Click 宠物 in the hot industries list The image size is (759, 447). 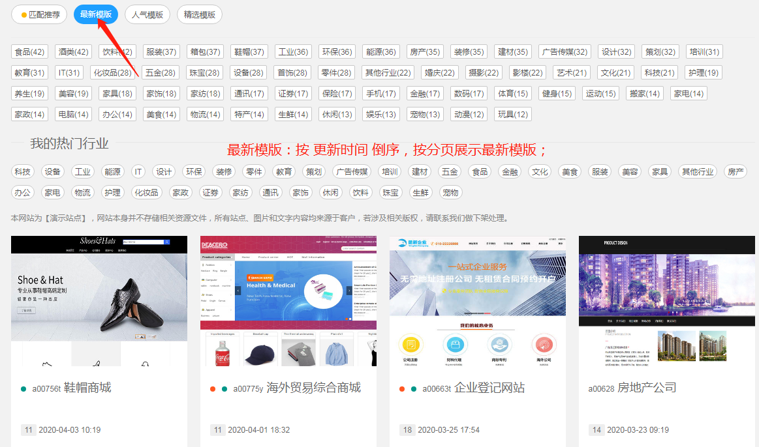[x=450, y=193]
